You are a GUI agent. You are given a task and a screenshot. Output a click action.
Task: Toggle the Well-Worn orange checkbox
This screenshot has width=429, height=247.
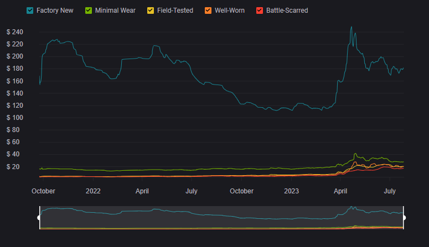(208, 10)
